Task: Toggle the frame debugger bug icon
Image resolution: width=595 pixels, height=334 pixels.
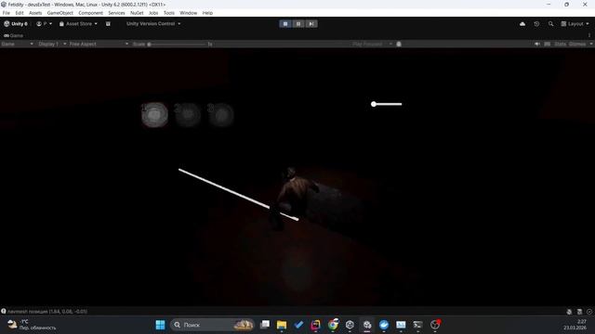Action: [399, 44]
